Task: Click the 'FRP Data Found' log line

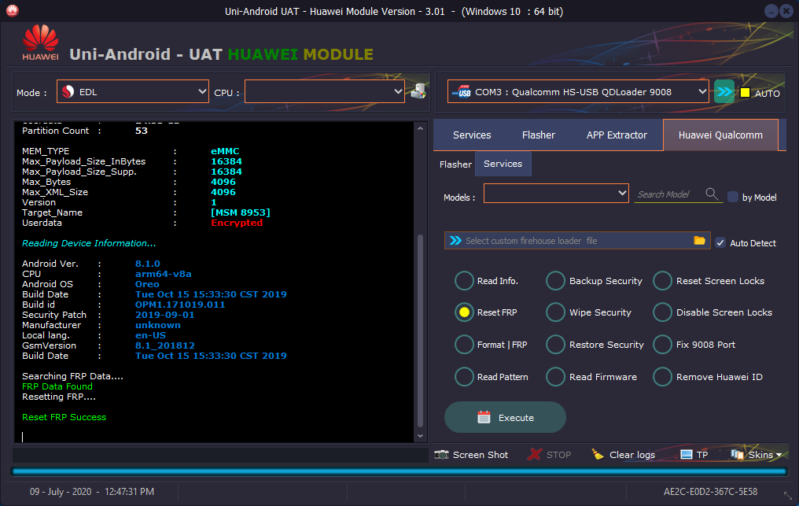Action: tap(57, 386)
